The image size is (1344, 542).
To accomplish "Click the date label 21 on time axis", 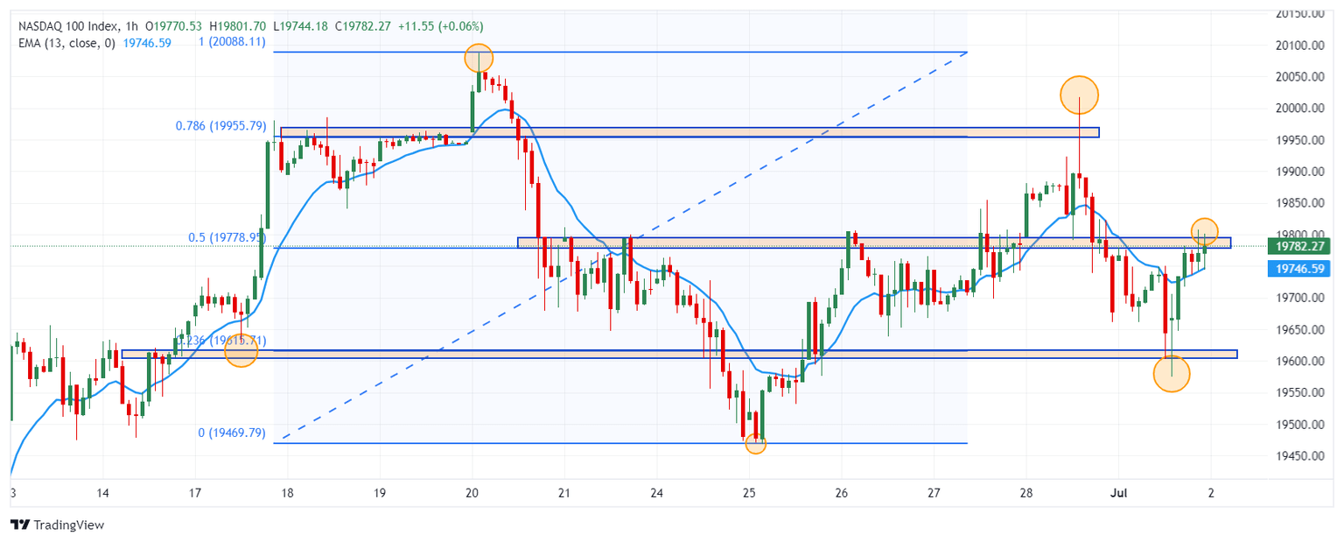I will click(x=564, y=492).
